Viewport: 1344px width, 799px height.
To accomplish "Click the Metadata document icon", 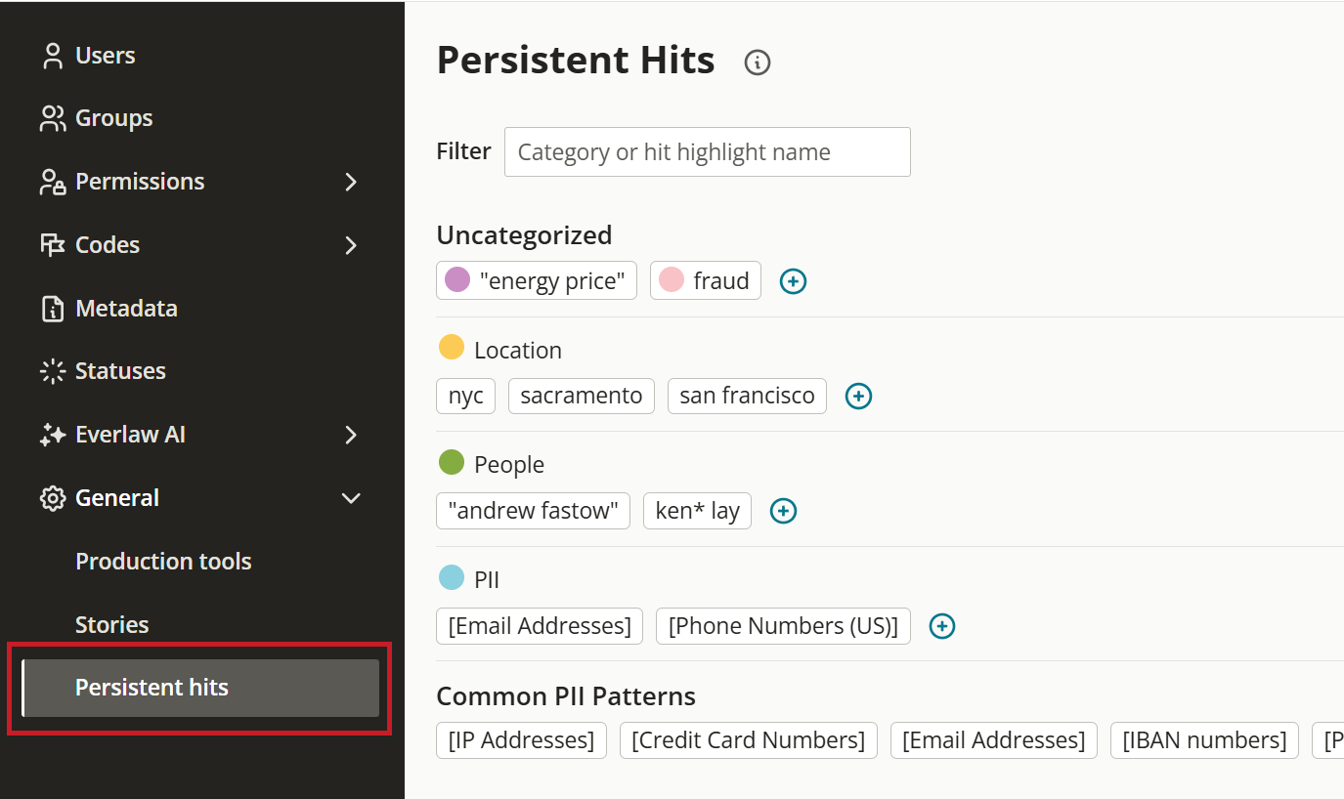I will (53, 309).
